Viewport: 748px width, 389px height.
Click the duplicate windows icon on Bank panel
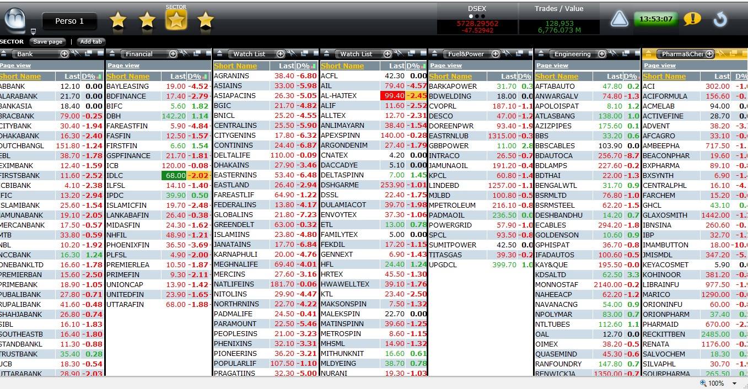pyautogui.click(x=88, y=53)
